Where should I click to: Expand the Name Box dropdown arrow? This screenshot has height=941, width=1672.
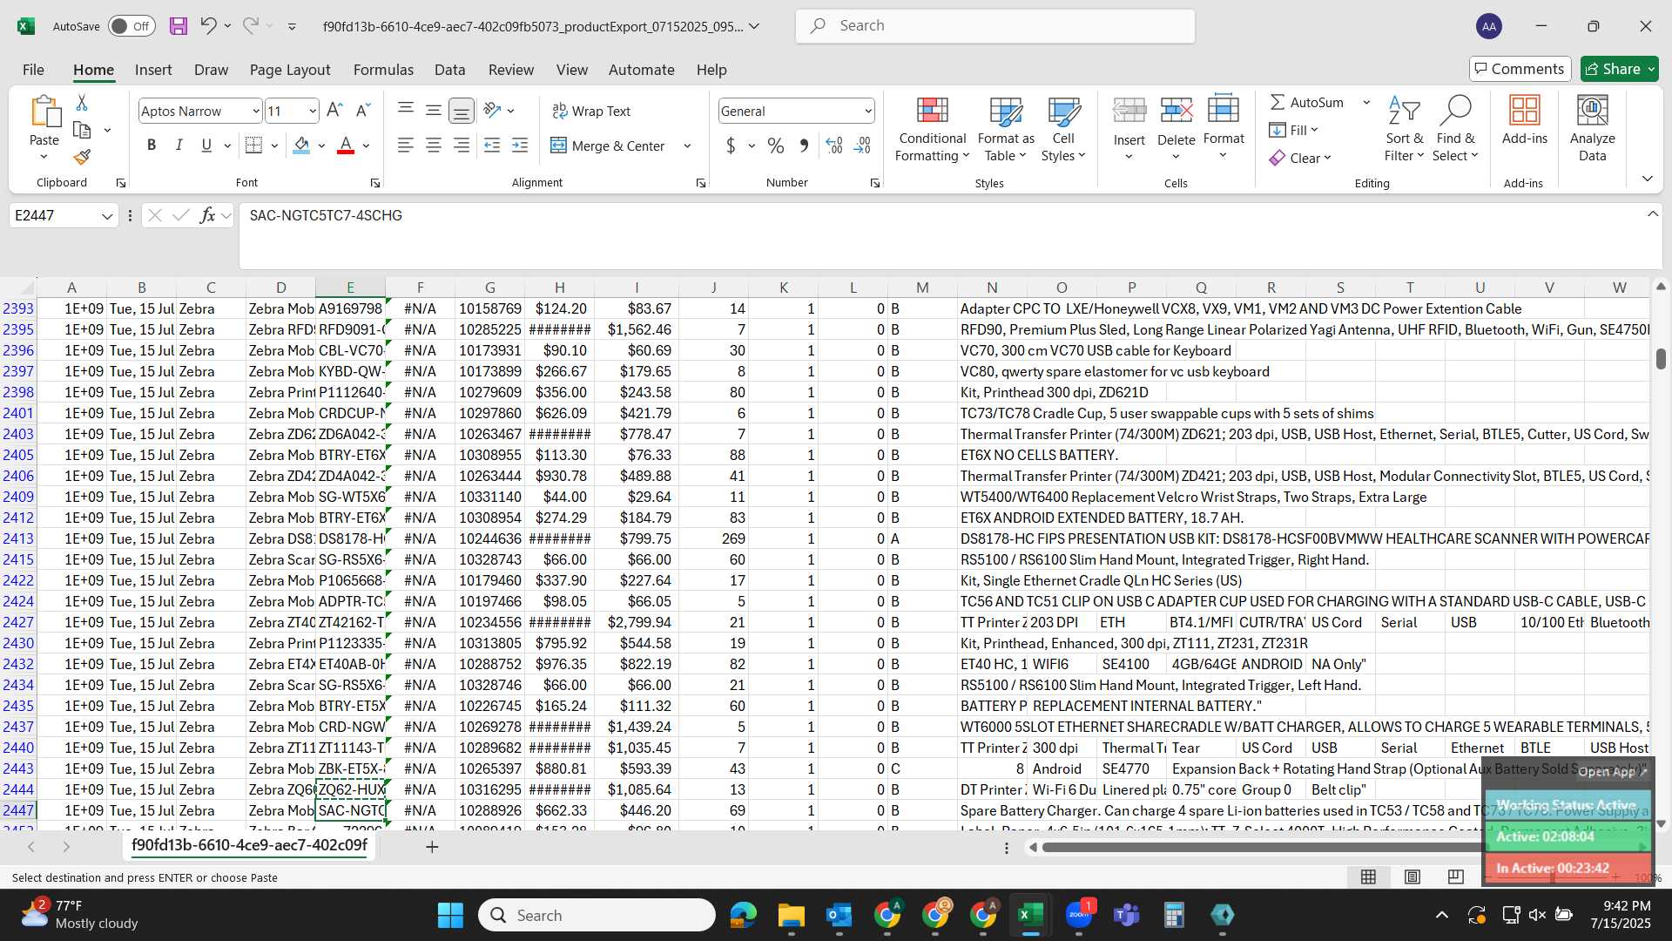[107, 215]
